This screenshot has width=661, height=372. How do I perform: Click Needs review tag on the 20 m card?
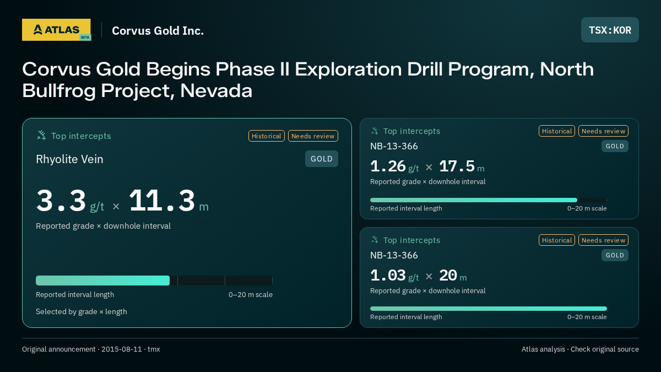click(x=603, y=240)
